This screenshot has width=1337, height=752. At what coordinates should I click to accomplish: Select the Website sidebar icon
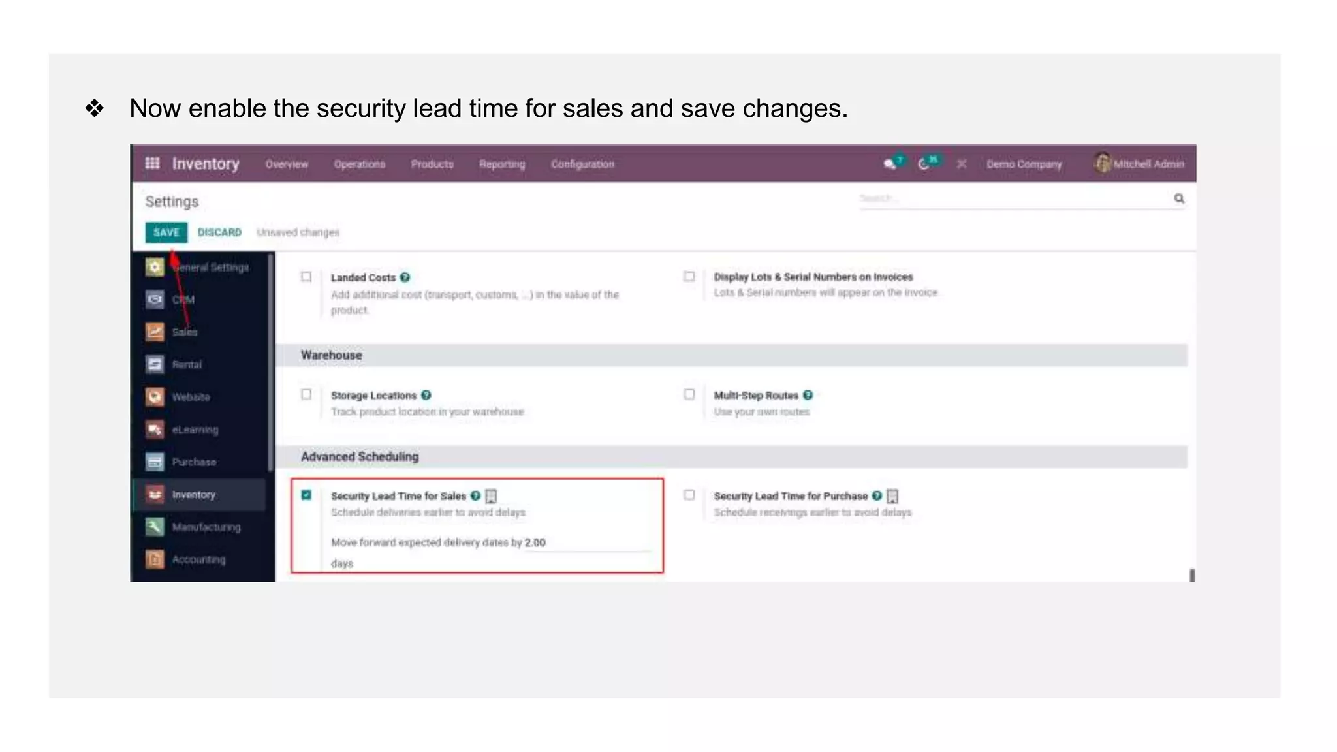tap(155, 397)
